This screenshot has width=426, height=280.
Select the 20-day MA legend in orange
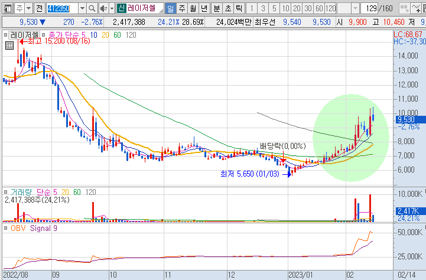point(105,35)
